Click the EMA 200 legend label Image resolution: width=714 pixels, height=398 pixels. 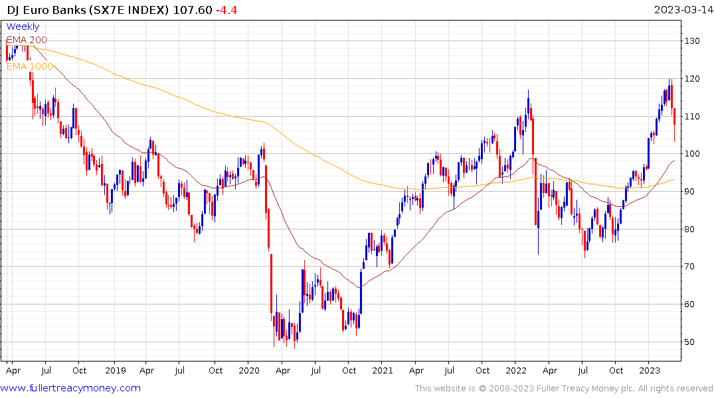click(x=27, y=40)
